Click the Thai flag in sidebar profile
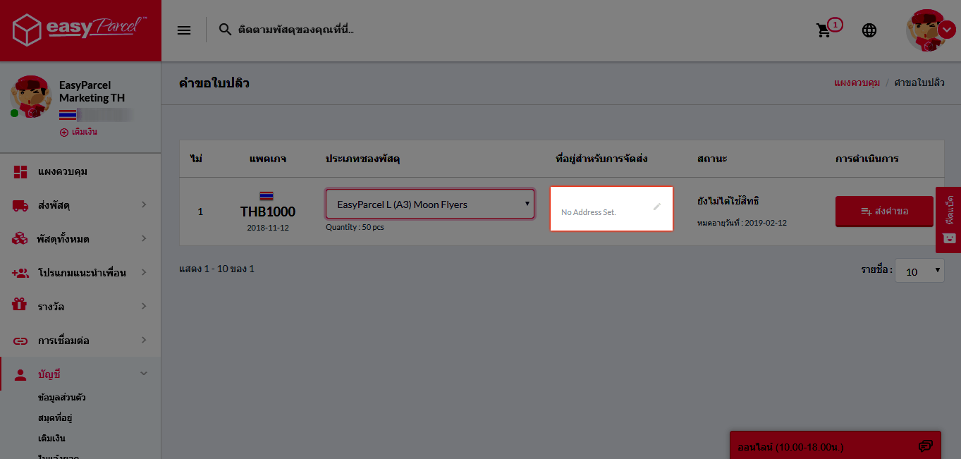 pos(68,114)
